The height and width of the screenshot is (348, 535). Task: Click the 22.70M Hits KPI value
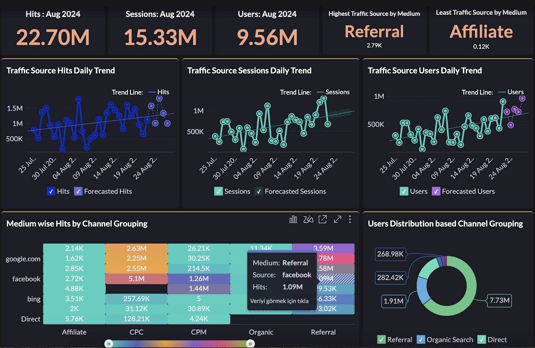point(53,37)
